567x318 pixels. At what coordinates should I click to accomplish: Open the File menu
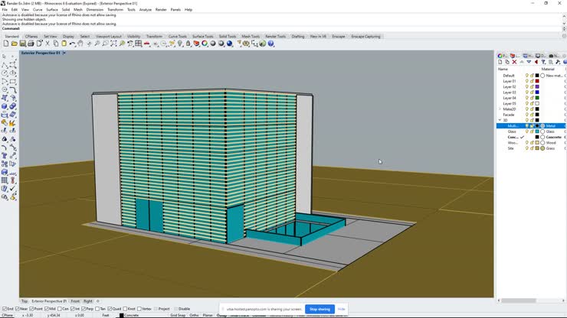tap(5, 10)
